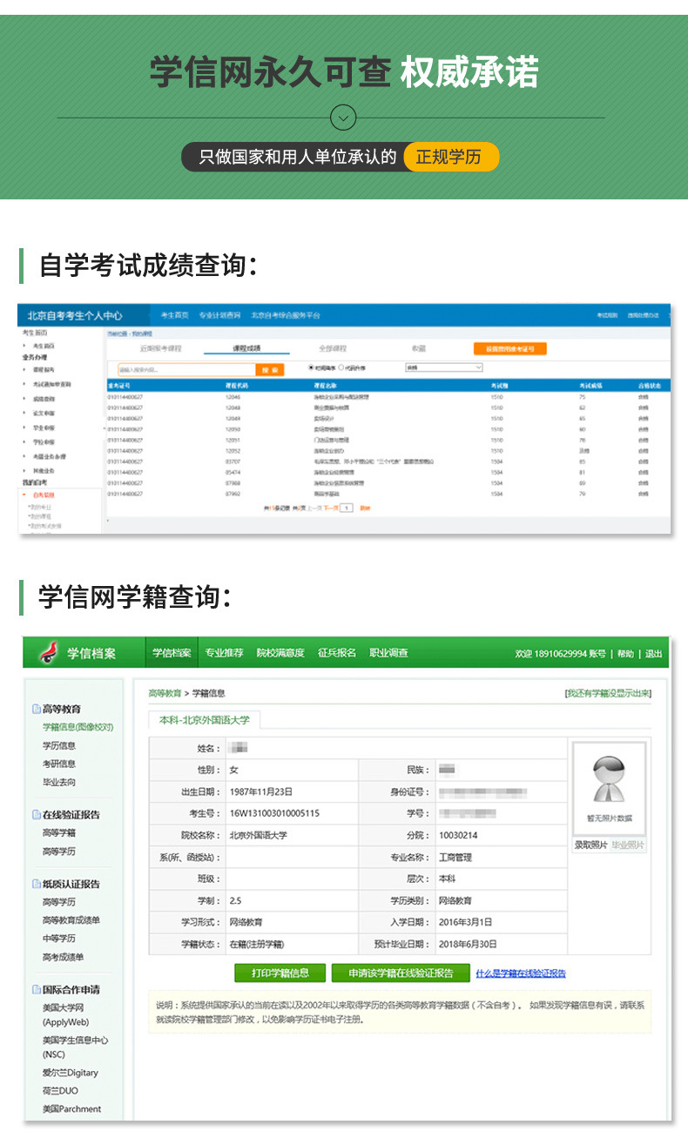Screen dimensions: 688x1145
Task: Select the 时间降序 radio button
Action: [312, 368]
